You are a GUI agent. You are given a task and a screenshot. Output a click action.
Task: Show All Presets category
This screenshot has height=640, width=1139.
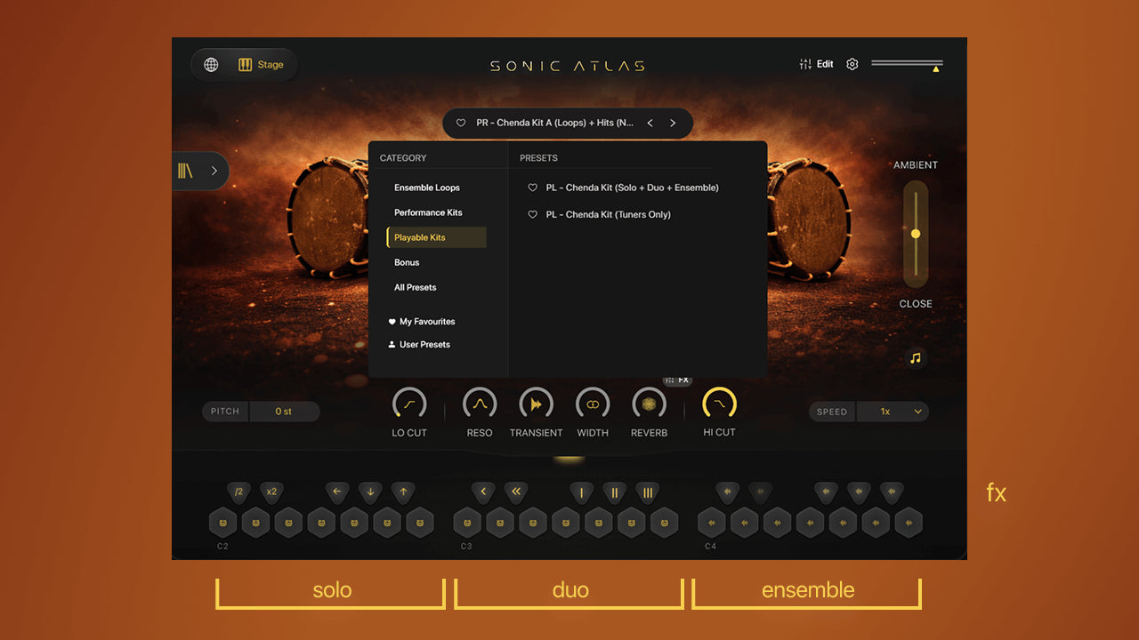(416, 287)
